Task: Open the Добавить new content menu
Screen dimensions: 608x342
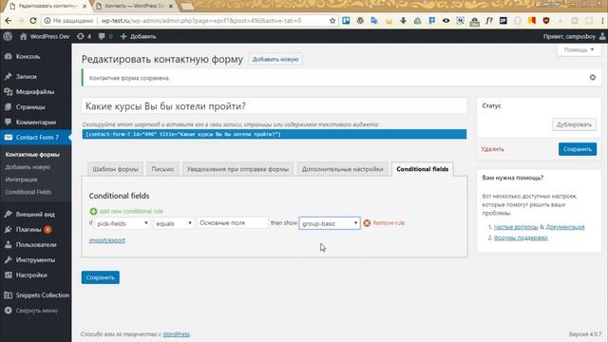Action: [x=138, y=36]
